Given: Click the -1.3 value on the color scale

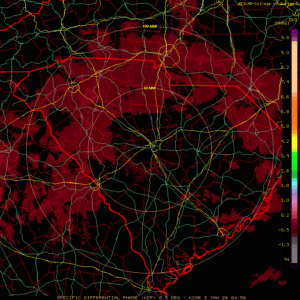Looking at the screenshot, I should 284,245.
